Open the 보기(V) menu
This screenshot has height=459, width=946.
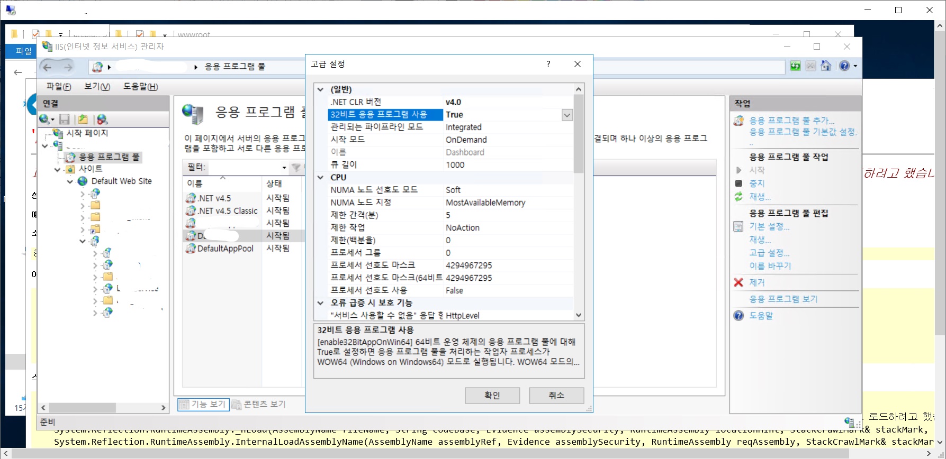pyautogui.click(x=97, y=86)
